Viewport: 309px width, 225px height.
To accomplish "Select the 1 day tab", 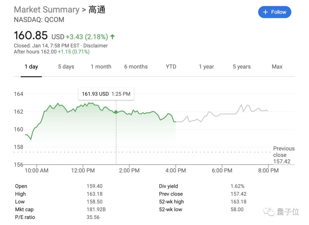I will coord(31,67).
